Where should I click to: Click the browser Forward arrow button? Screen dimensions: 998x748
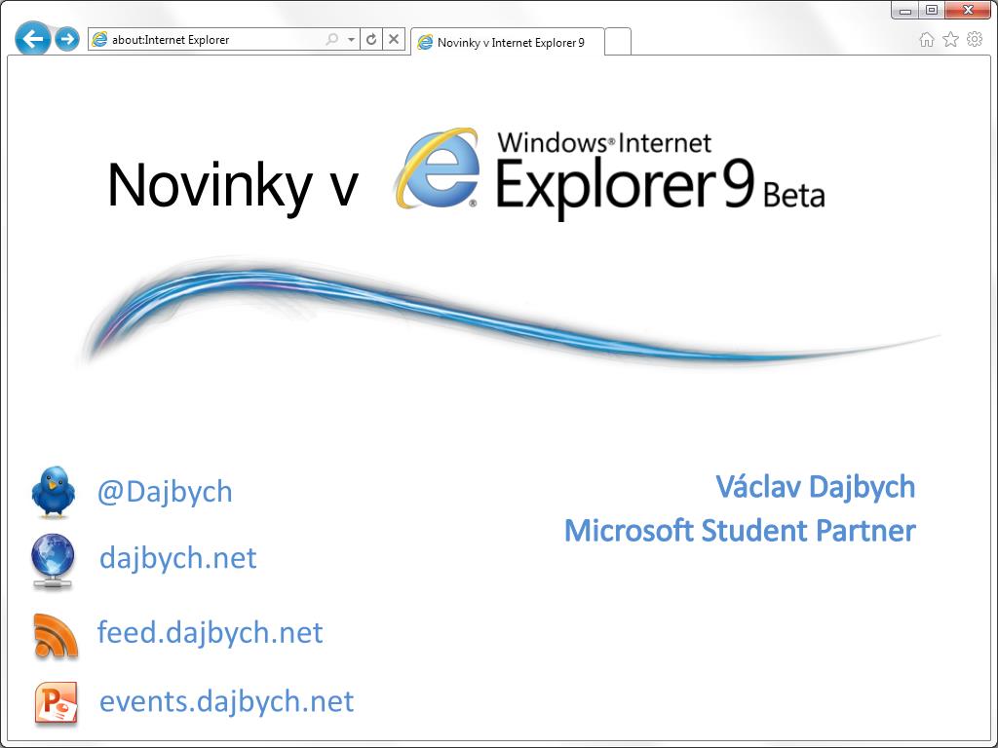point(67,39)
